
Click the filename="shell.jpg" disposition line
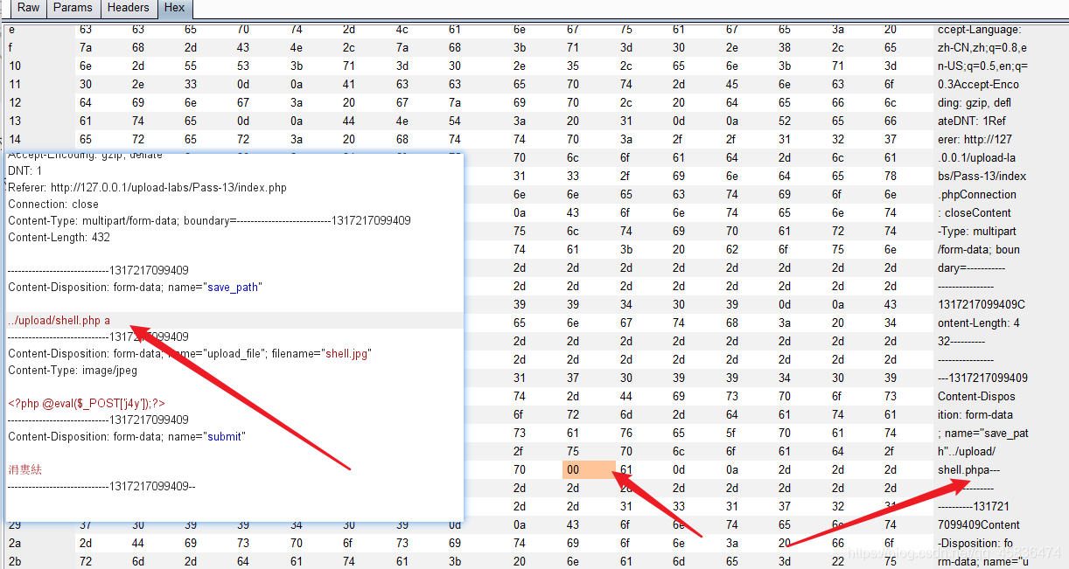pyautogui.click(x=190, y=354)
